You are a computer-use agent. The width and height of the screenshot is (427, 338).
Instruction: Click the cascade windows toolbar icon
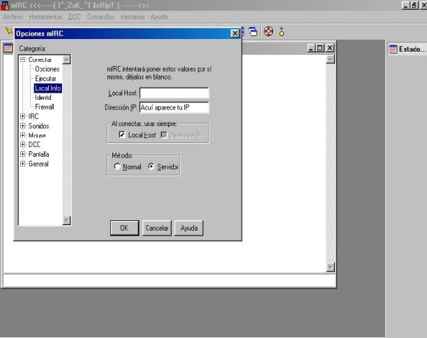pyautogui.click(x=253, y=32)
